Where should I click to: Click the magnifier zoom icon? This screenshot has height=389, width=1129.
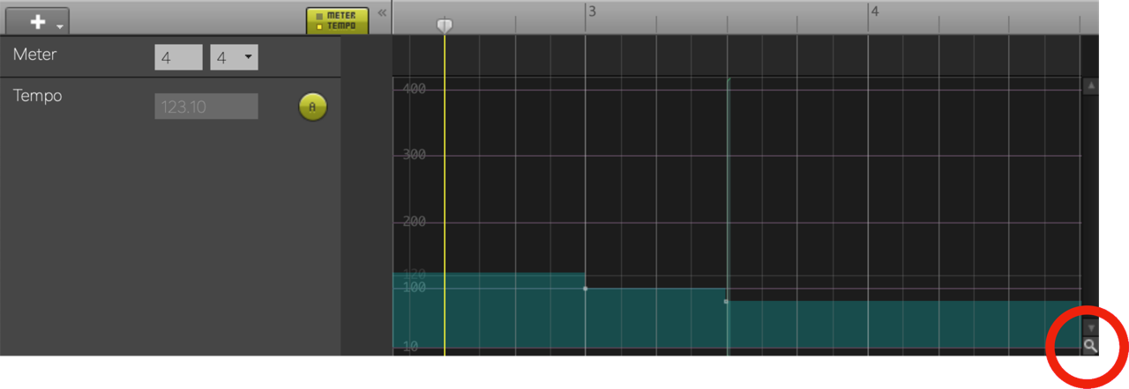1091,346
